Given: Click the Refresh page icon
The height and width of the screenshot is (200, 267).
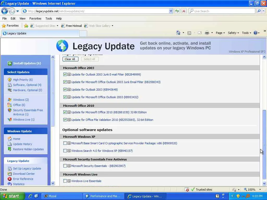Looking at the screenshot, I should tap(177, 11).
